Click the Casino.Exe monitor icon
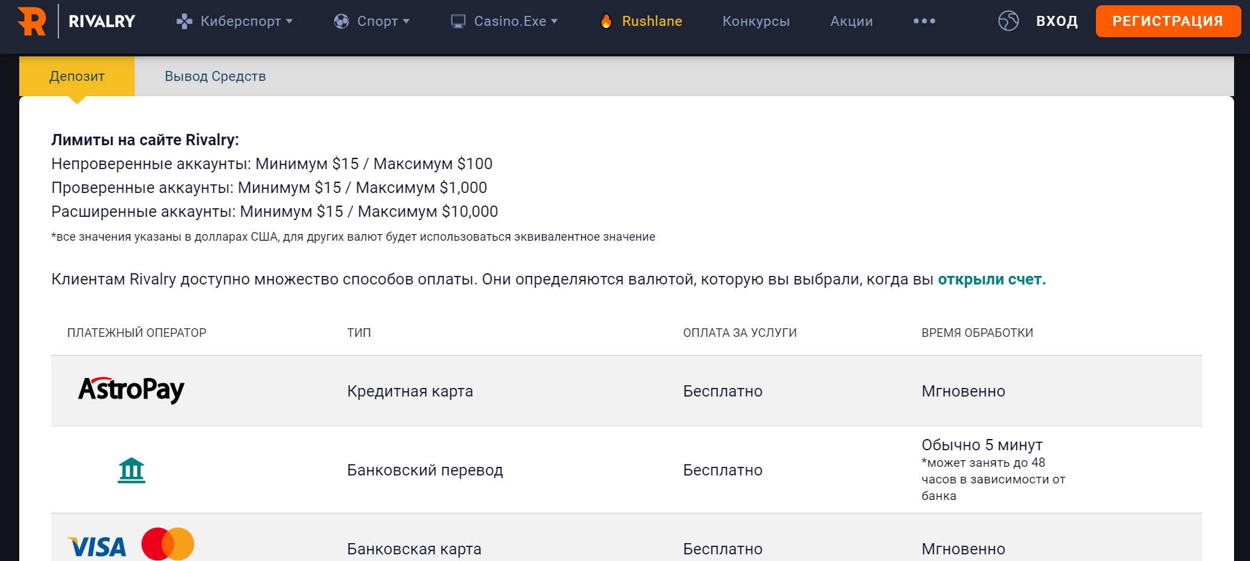 point(458,21)
